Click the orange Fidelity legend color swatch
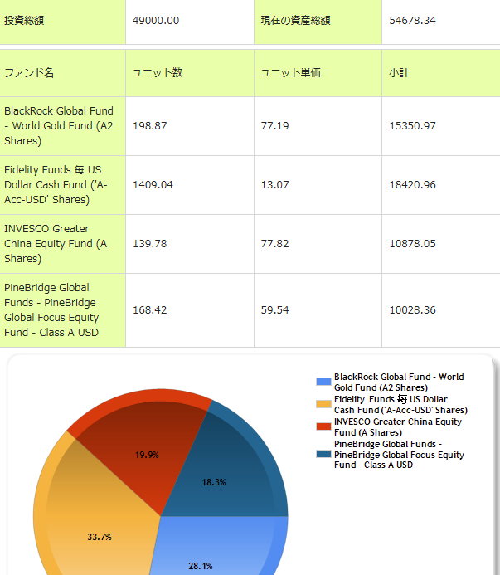This screenshot has height=575, width=500. 323,404
